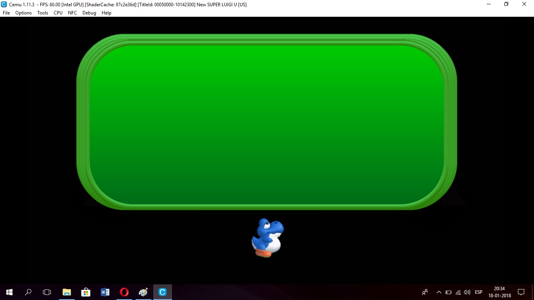Open the Paint app from taskbar
The width and height of the screenshot is (534, 300).
pyautogui.click(x=143, y=292)
